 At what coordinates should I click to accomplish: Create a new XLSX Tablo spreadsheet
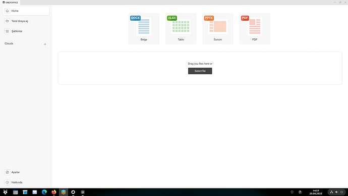point(181,28)
